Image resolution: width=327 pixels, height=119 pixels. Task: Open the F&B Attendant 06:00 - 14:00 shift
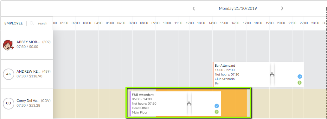(x=175, y=103)
